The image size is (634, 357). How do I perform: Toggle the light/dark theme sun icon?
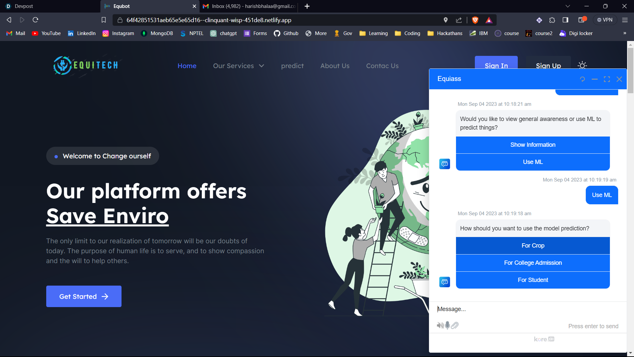(582, 65)
